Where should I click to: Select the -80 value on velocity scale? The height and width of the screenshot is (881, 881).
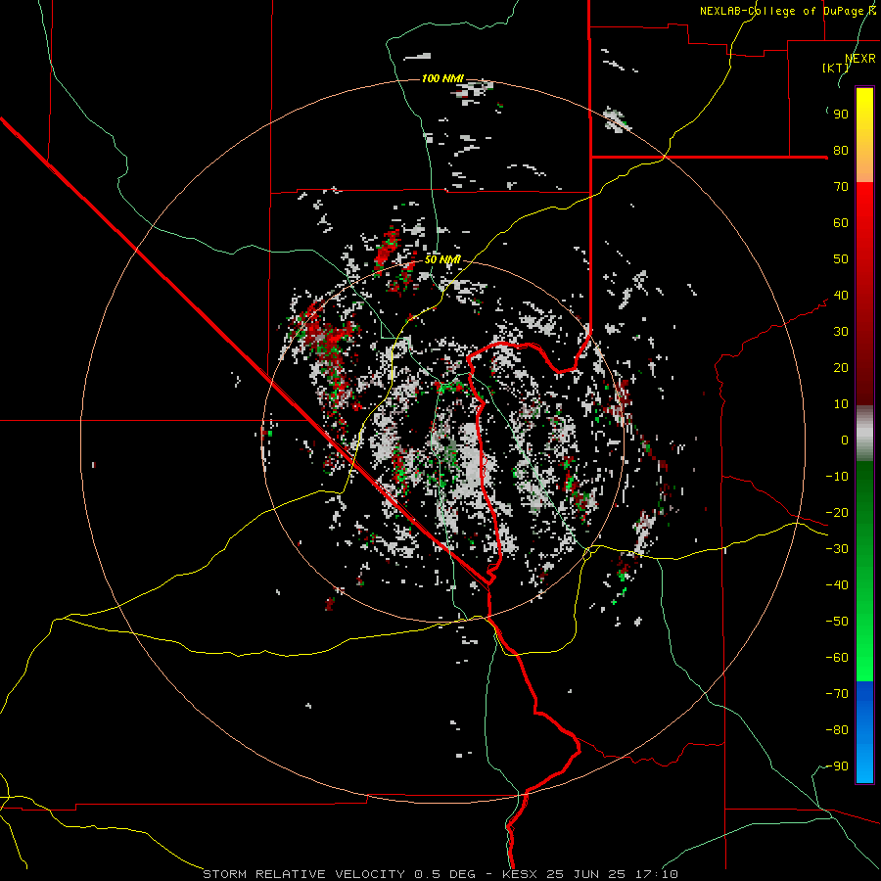click(x=837, y=730)
